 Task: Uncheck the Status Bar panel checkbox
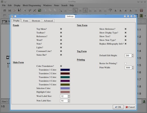point(61,55)
